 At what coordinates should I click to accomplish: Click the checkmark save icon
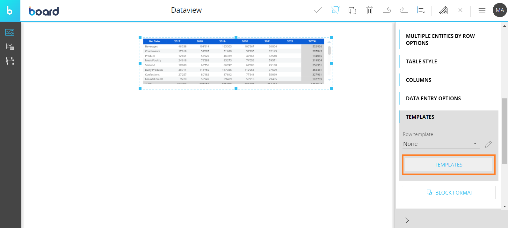(x=318, y=11)
